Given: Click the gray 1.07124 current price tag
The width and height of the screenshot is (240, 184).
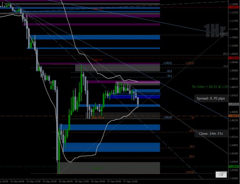Looking at the screenshot, I should (234, 104).
